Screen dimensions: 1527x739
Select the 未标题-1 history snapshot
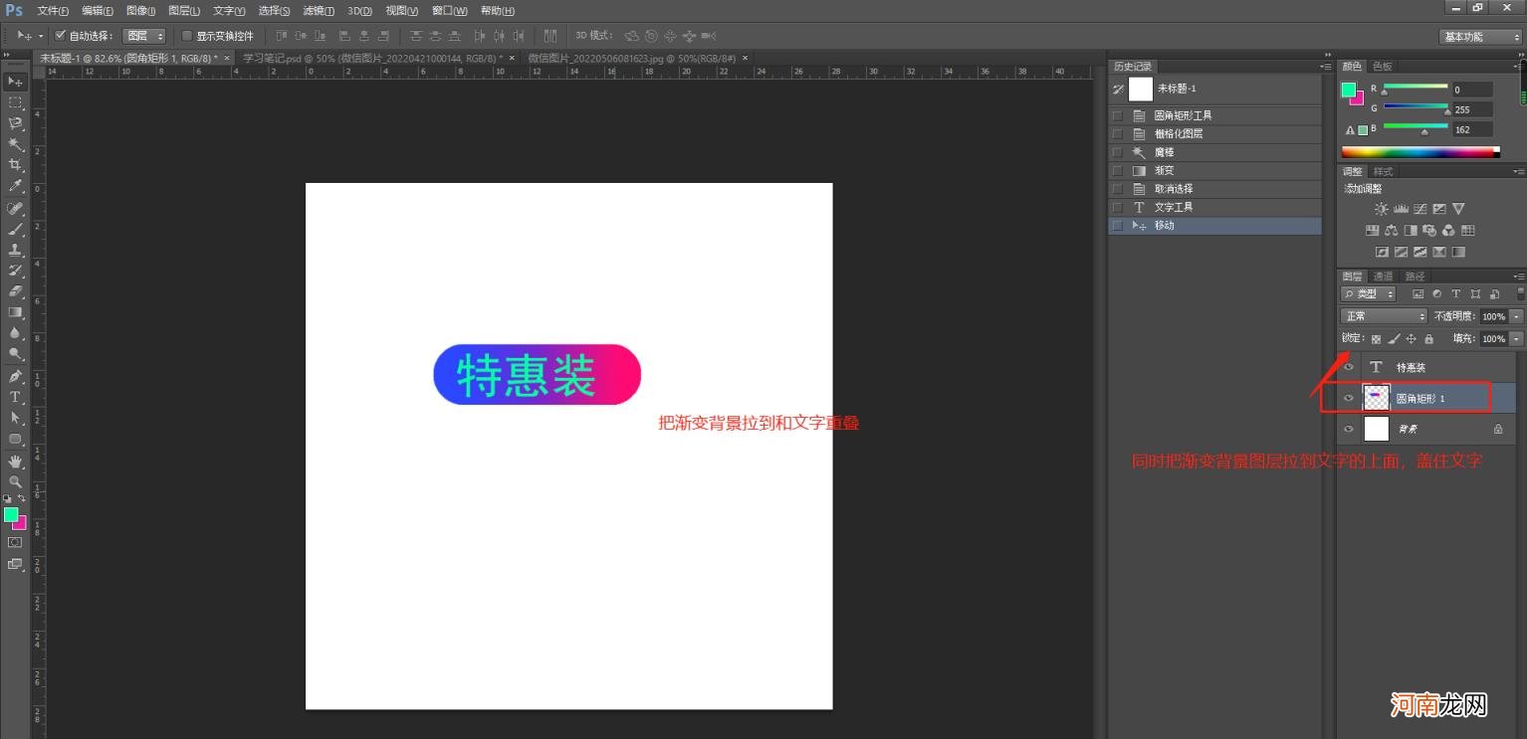pyautogui.click(x=1215, y=90)
